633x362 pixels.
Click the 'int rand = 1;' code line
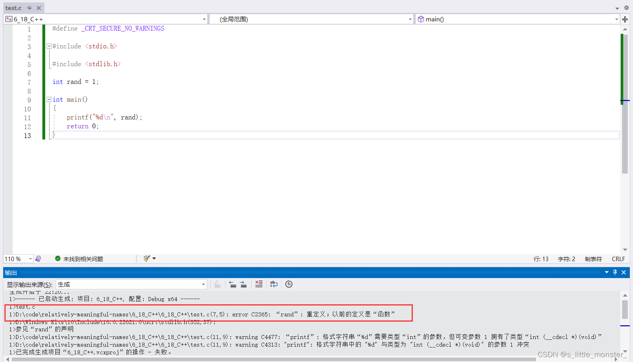pos(76,82)
